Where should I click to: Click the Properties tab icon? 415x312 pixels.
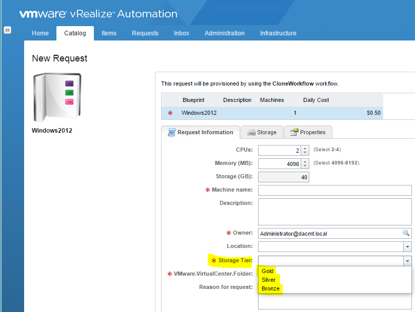pyautogui.click(x=294, y=132)
